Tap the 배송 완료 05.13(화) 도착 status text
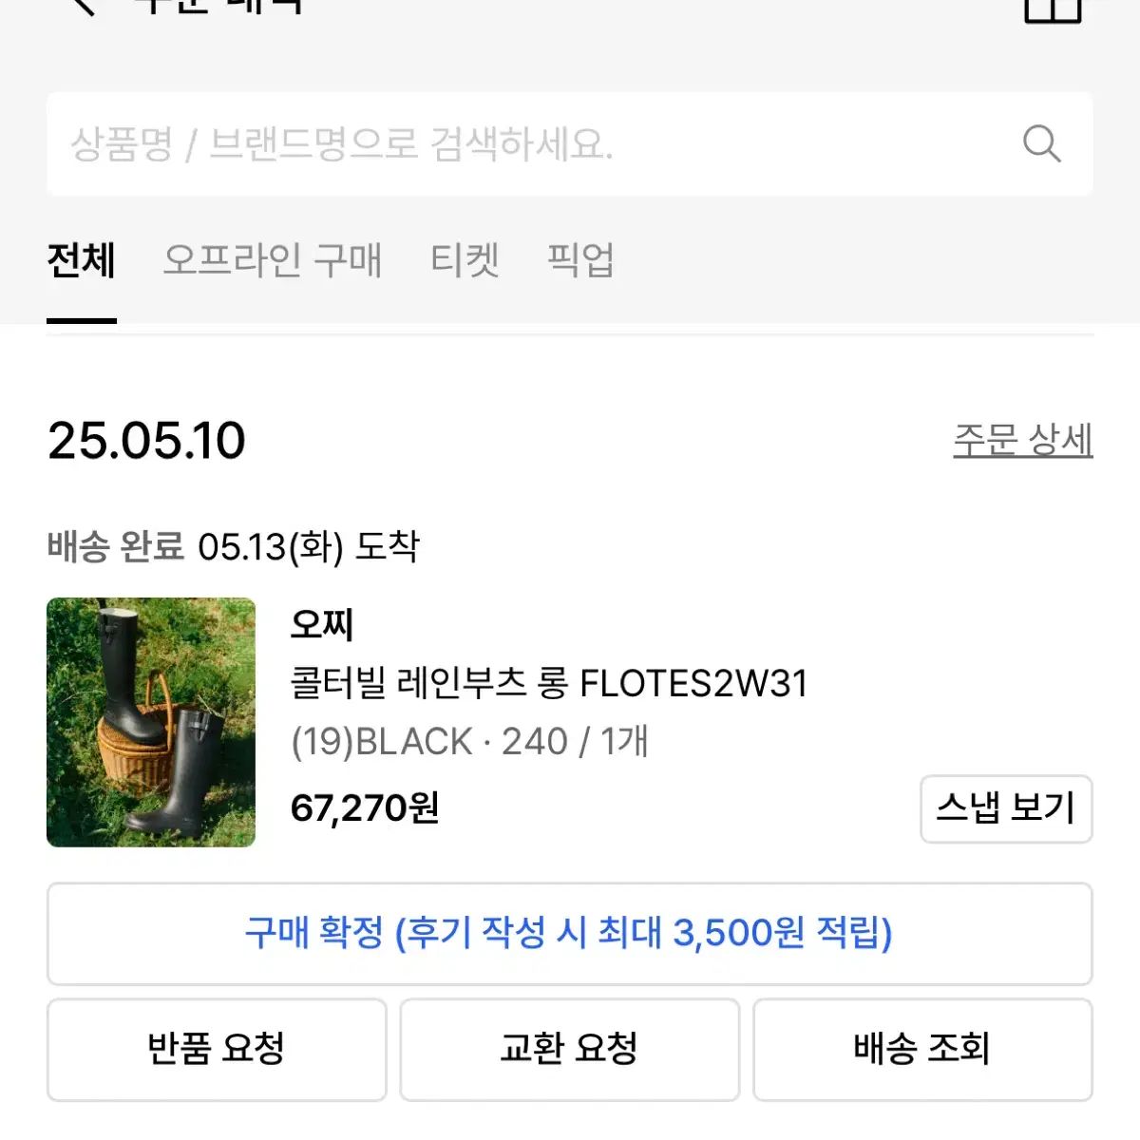Viewport: 1140px width, 1140px height. point(233,546)
